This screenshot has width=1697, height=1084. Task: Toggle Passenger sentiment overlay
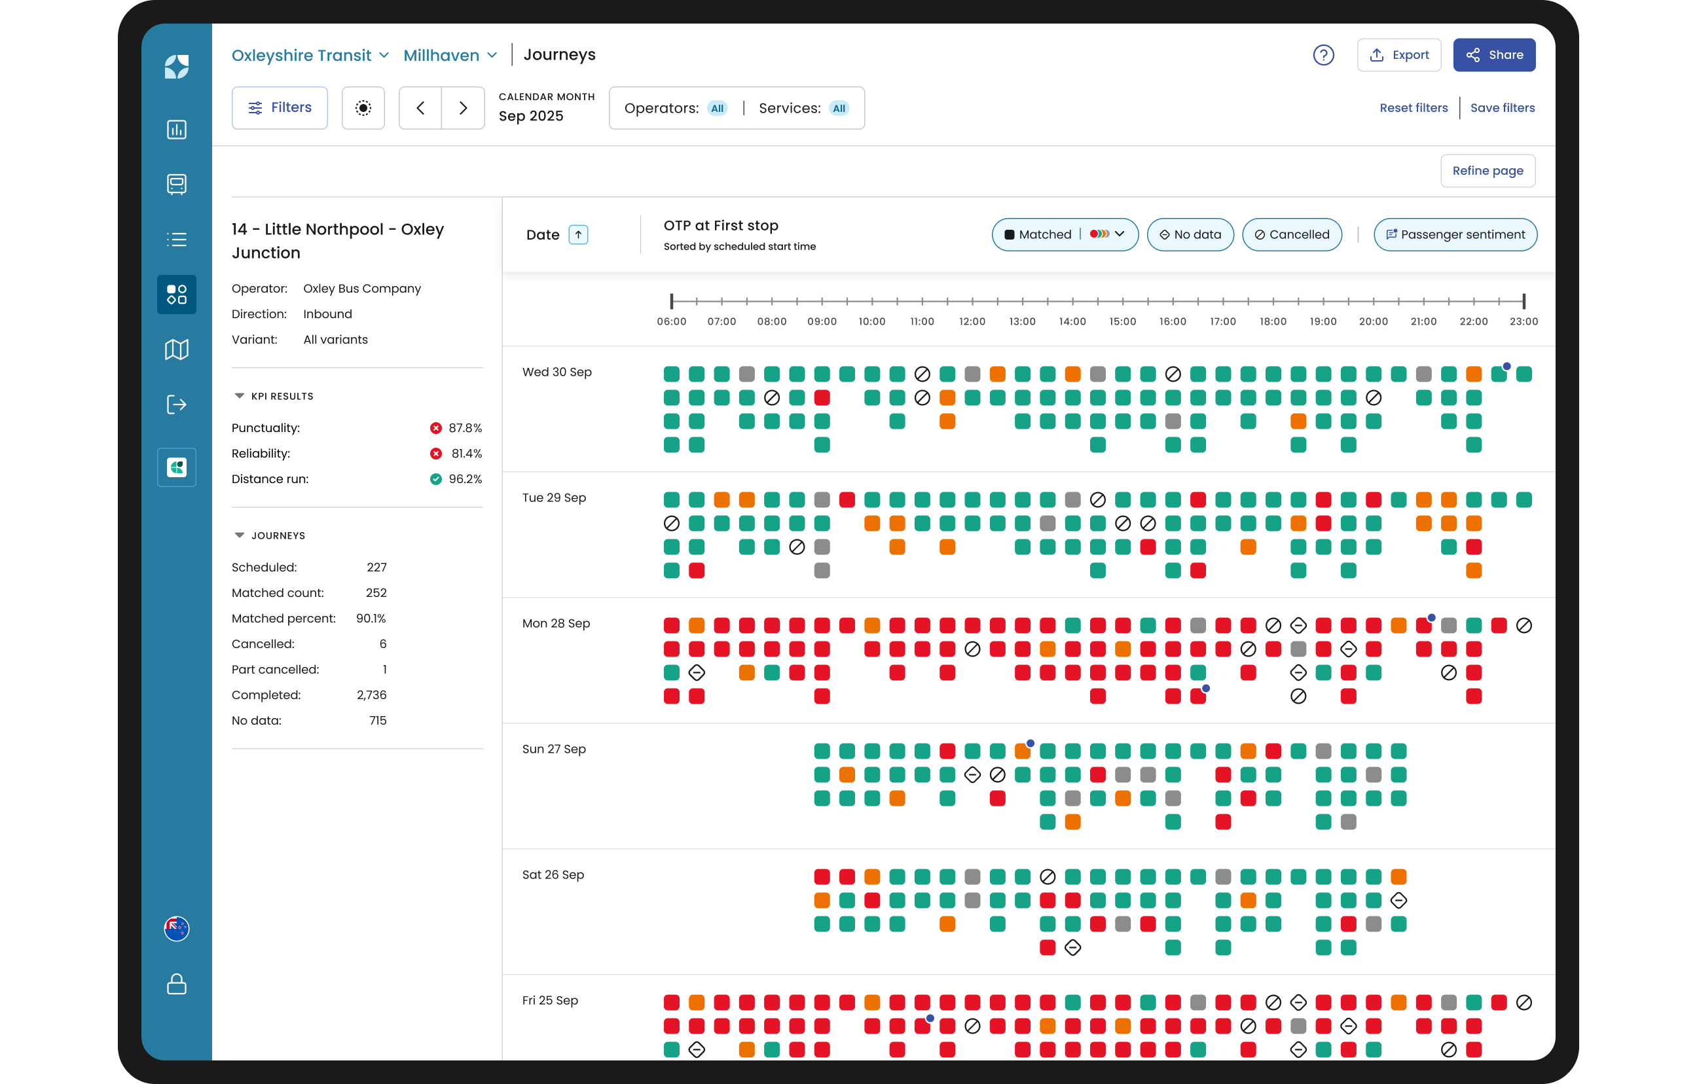tap(1455, 235)
